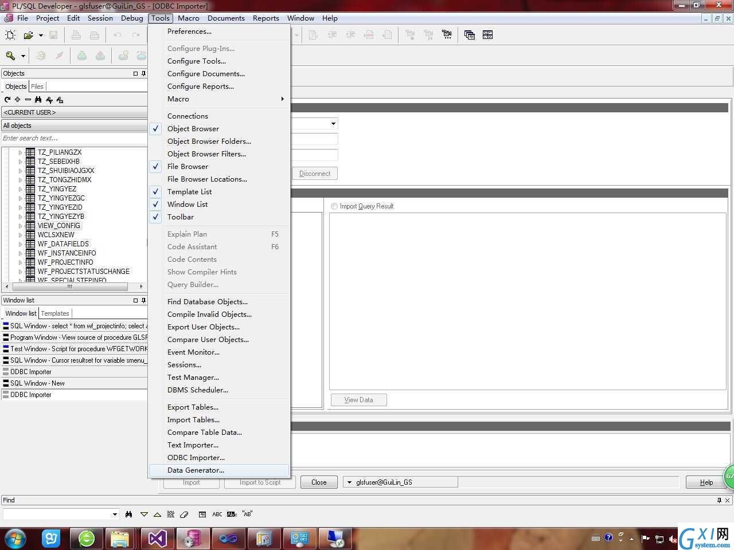Screen dimensions: 734x550
Task: Click the Import to Script button
Action: 260,482
